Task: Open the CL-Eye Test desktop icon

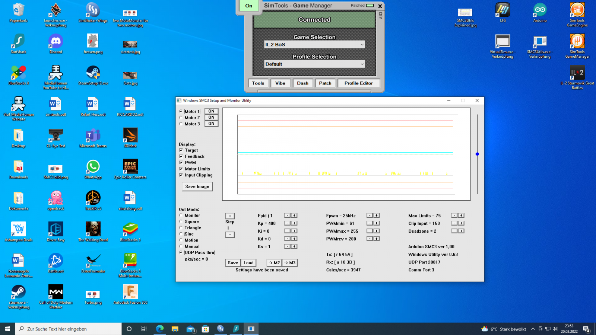Action: click(x=56, y=138)
